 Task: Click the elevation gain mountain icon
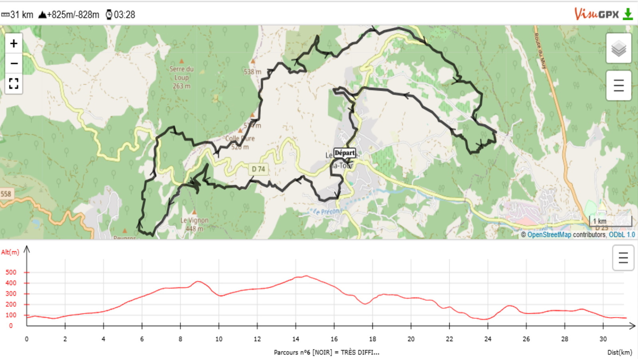42,15
